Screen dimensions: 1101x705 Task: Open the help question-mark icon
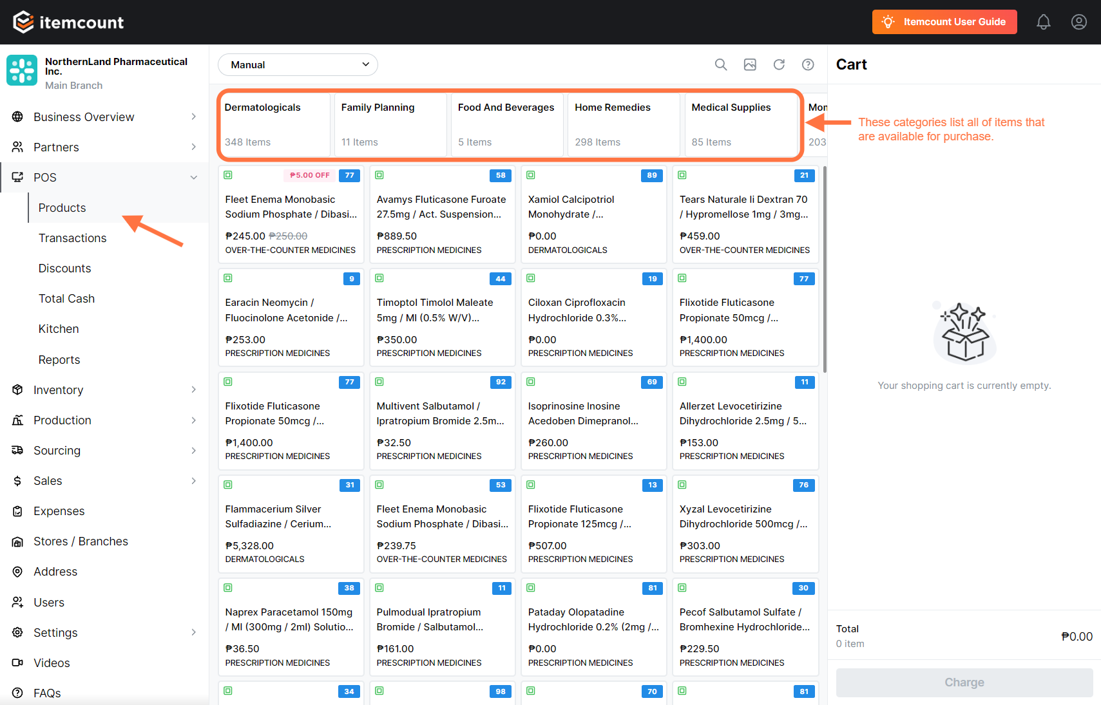pyautogui.click(x=808, y=64)
